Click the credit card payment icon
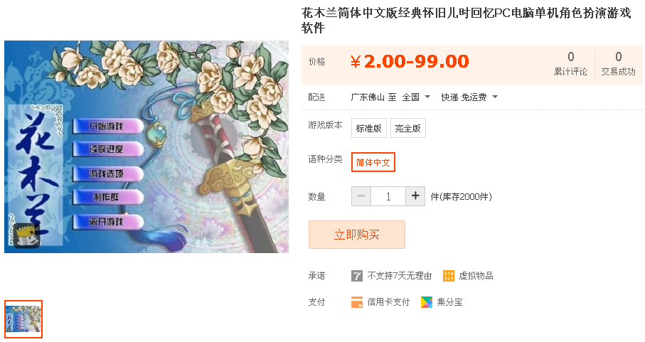Viewport: 645px width, 342px height. pos(357,302)
